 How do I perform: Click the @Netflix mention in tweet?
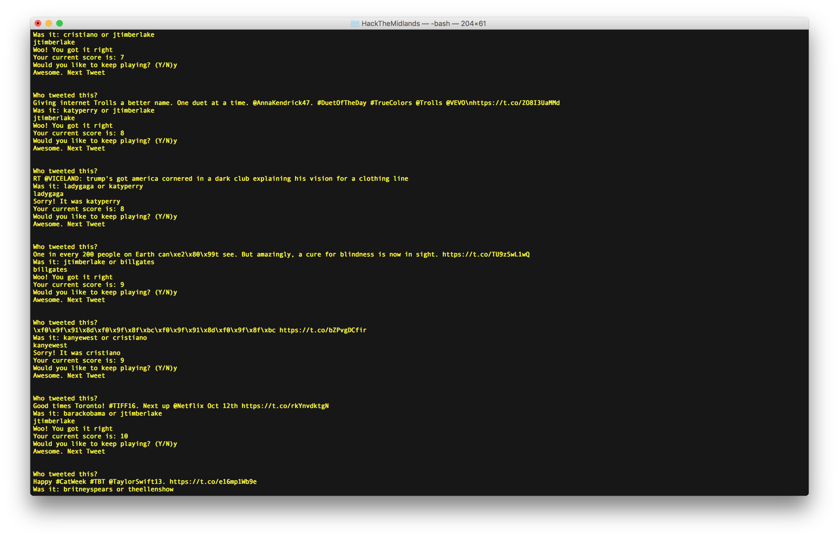(188, 406)
